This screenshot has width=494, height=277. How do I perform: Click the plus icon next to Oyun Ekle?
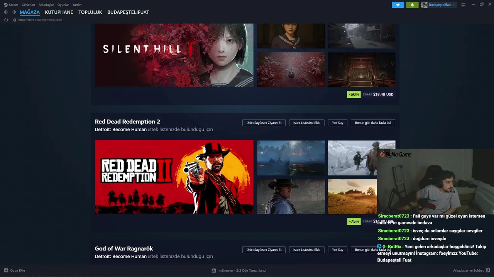click(x=6, y=270)
